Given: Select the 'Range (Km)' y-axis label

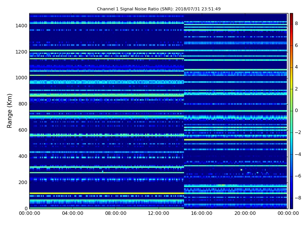Looking at the screenshot, I should click(9, 111).
